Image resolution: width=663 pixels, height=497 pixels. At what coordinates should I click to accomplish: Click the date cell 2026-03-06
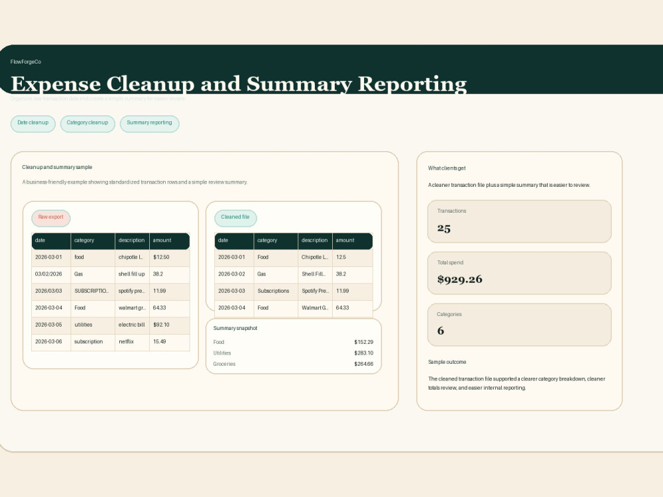pyautogui.click(x=51, y=343)
